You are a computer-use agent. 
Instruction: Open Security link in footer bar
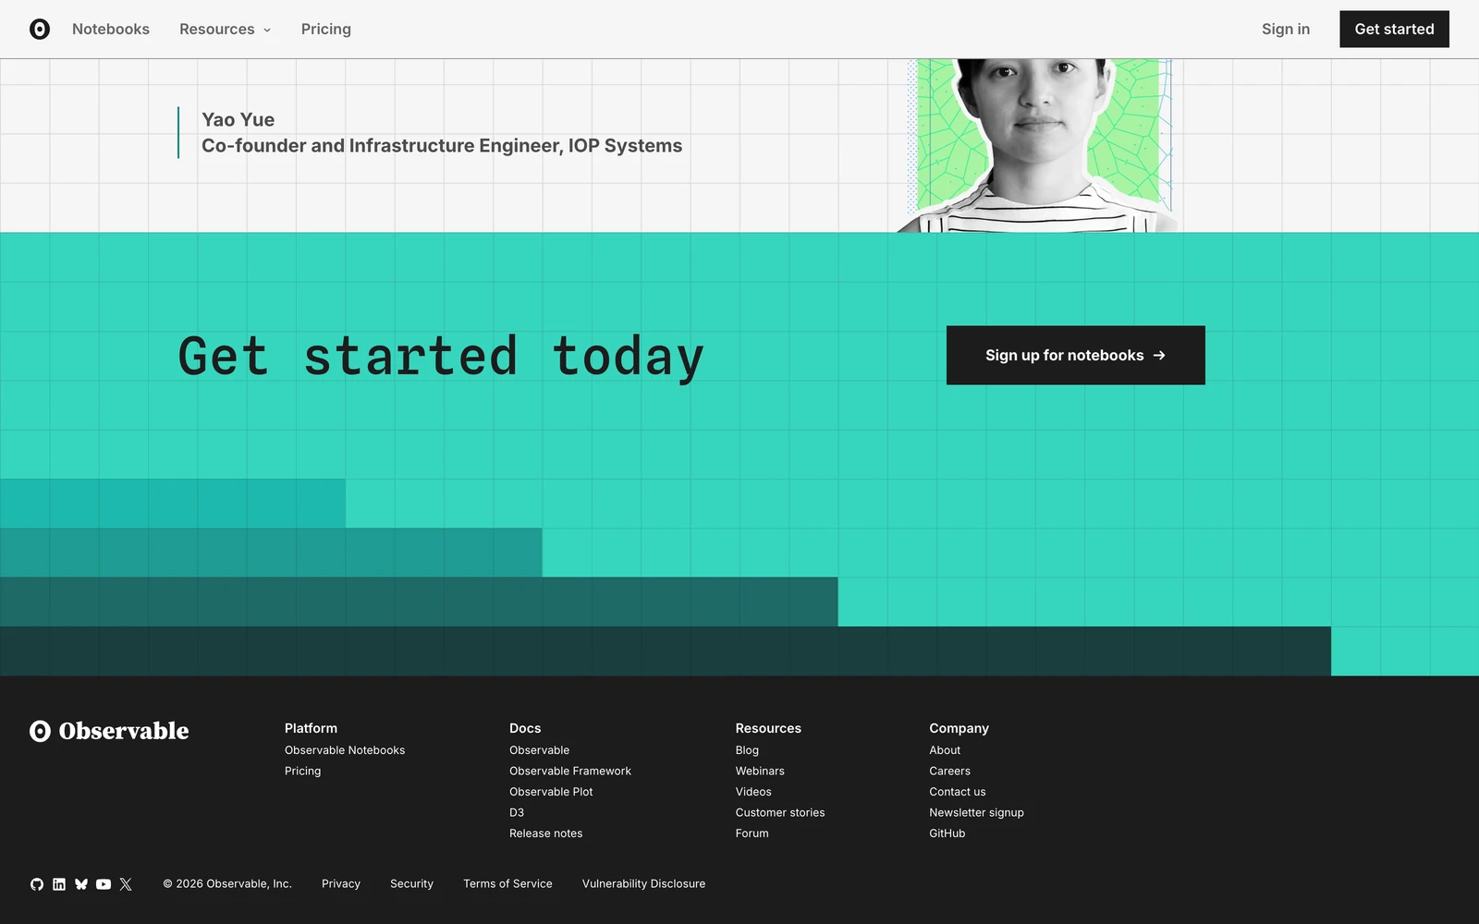tap(411, 884)
